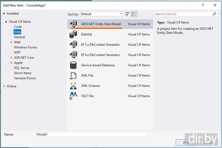Expand the Online tree node

point(4,86)
